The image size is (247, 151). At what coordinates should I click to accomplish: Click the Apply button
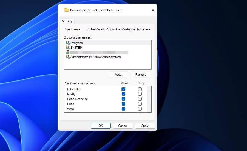[x=145, y=126]
